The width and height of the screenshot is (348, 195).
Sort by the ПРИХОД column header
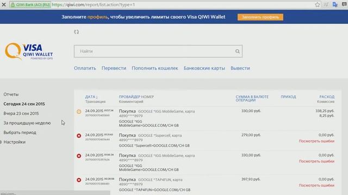coord(288,97)
